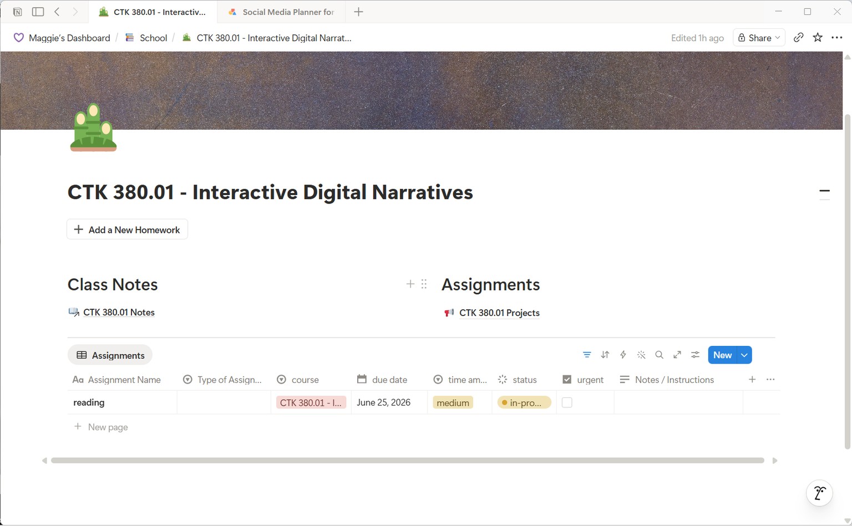Click the drag handle beside Assignments heading
This screenshot has height=526, width=852.
[424, 284]
